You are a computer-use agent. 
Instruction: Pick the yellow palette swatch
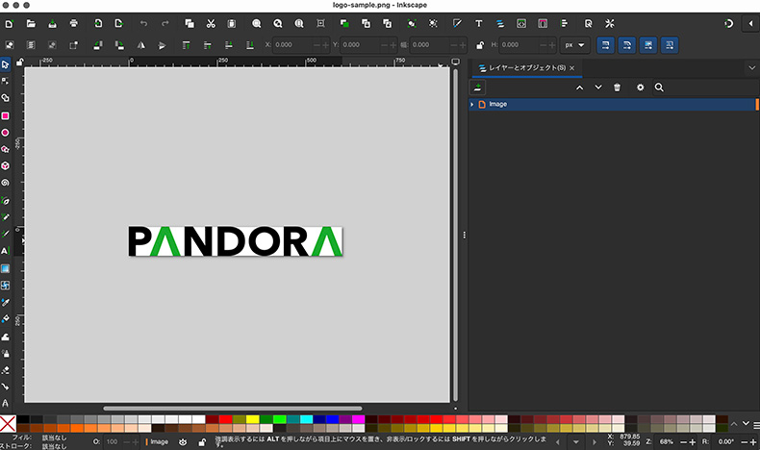[x=252, y=419]
